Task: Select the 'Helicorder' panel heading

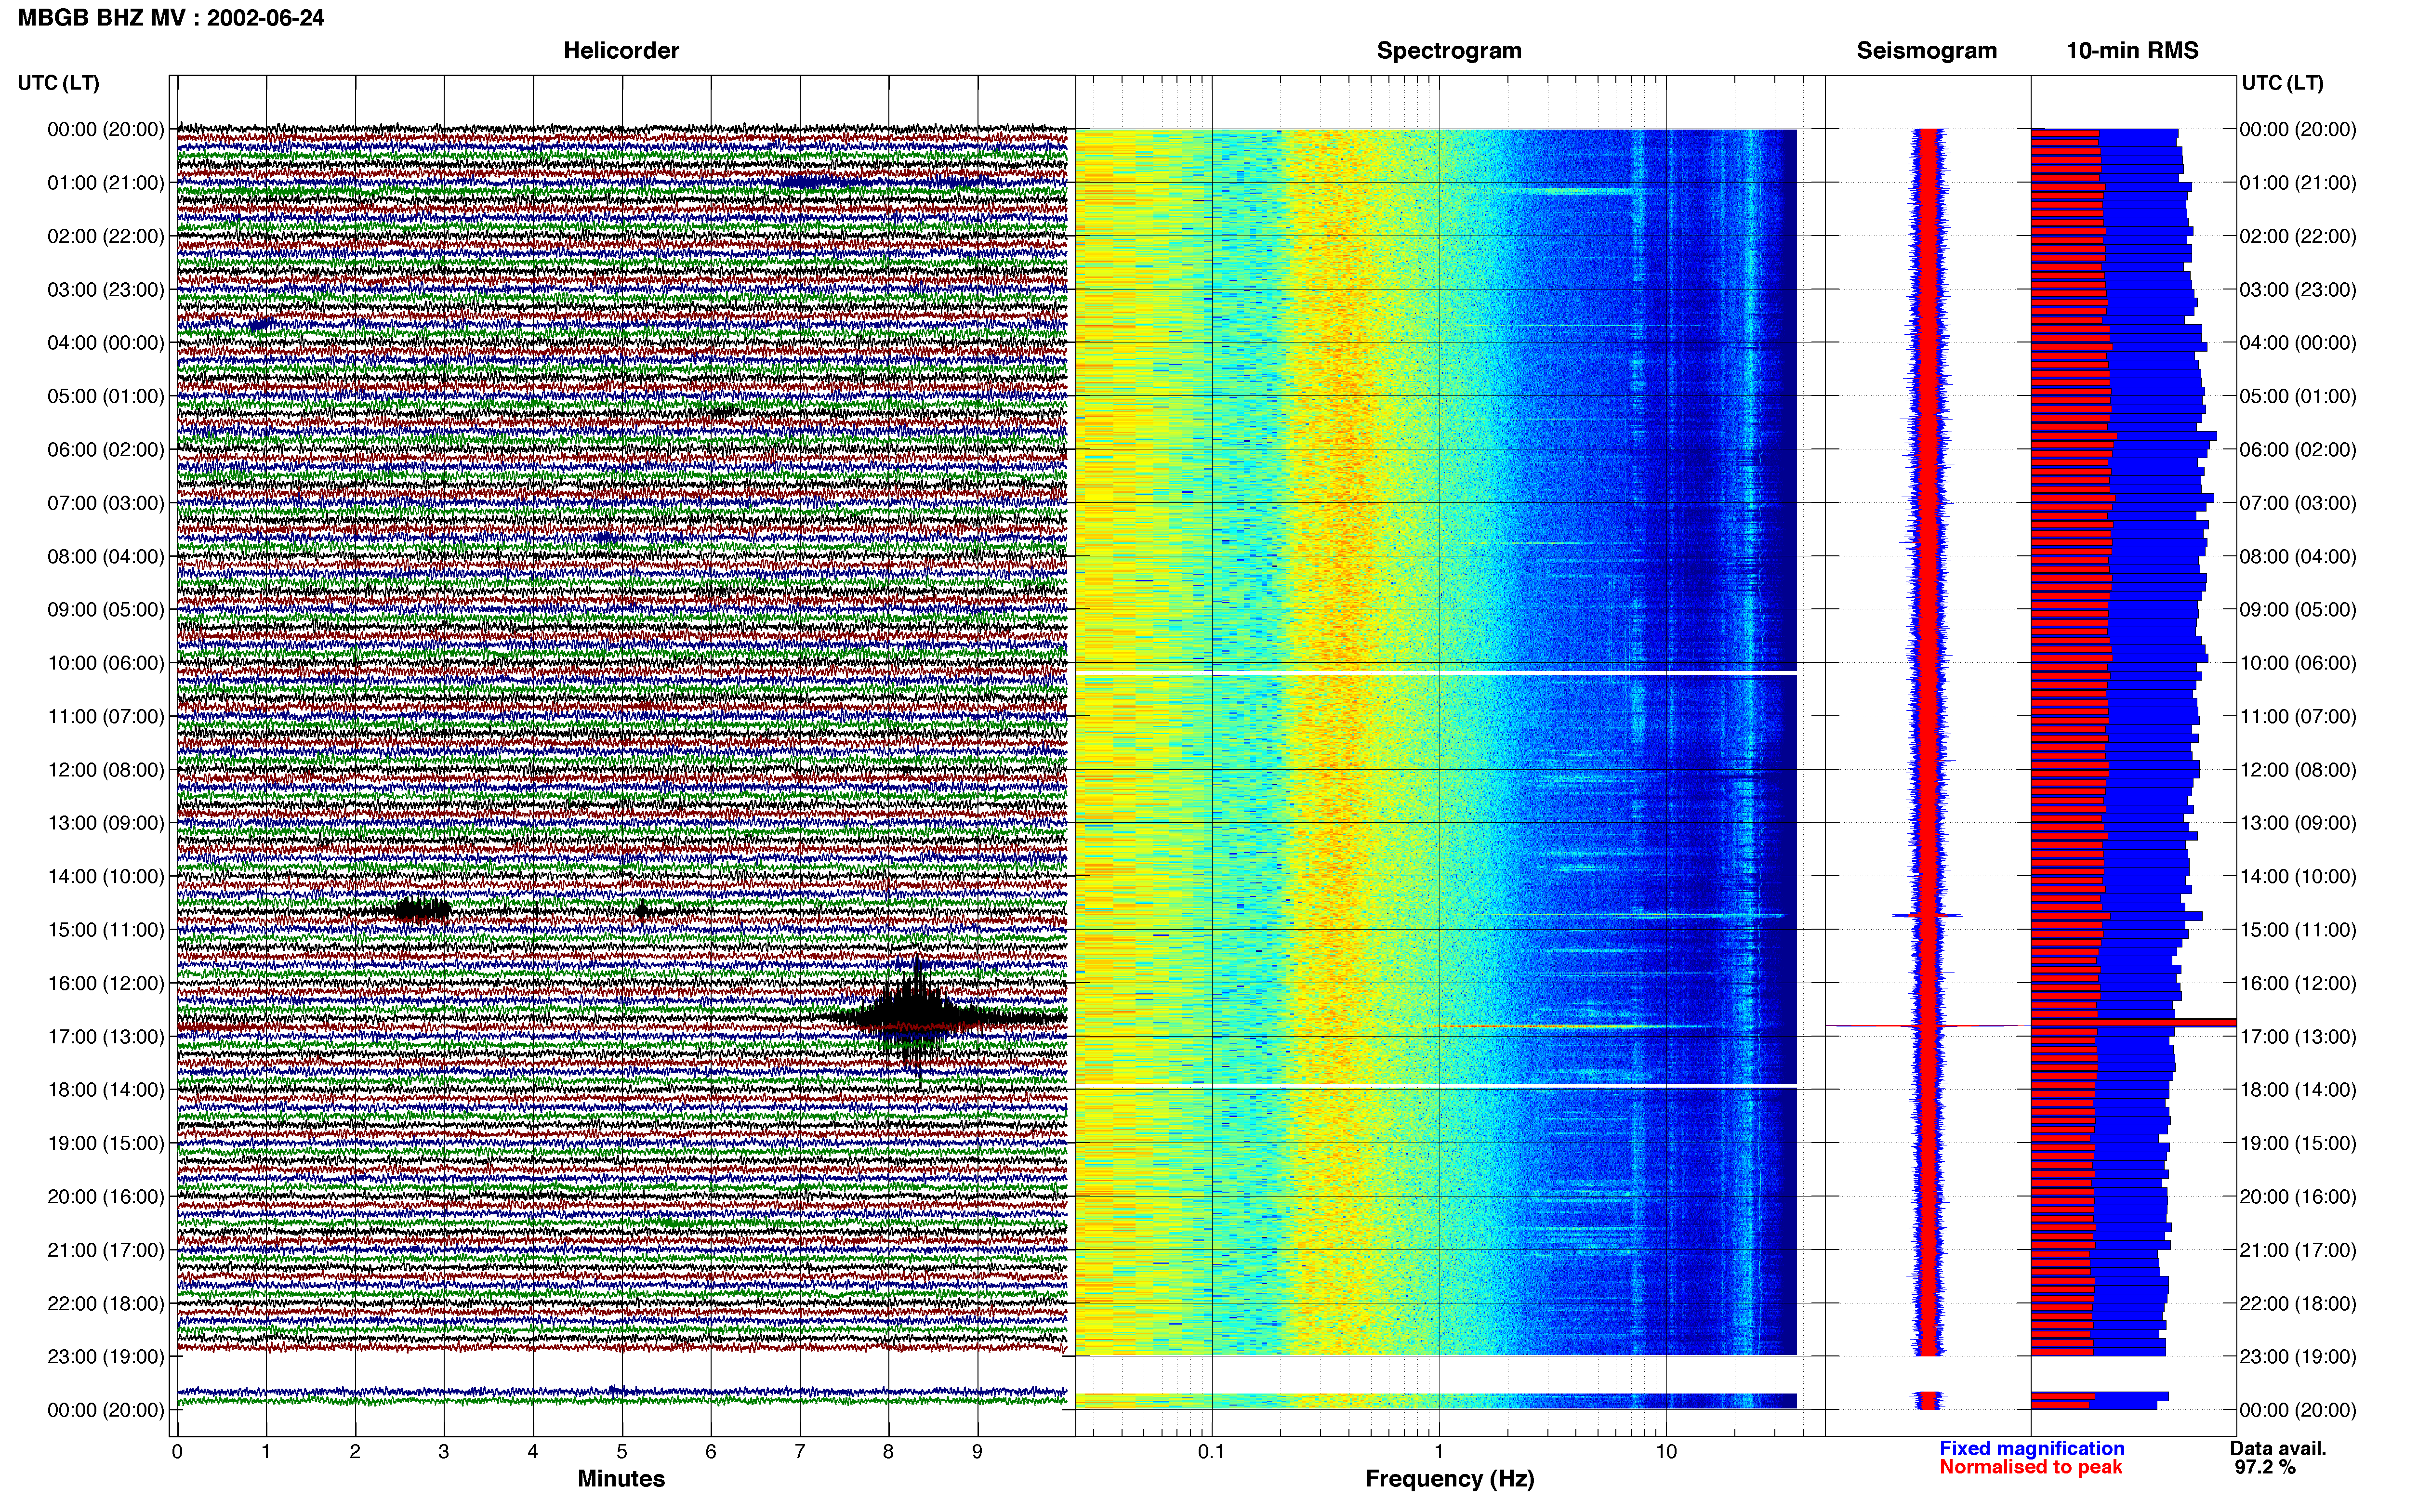Action: [621, 51]
